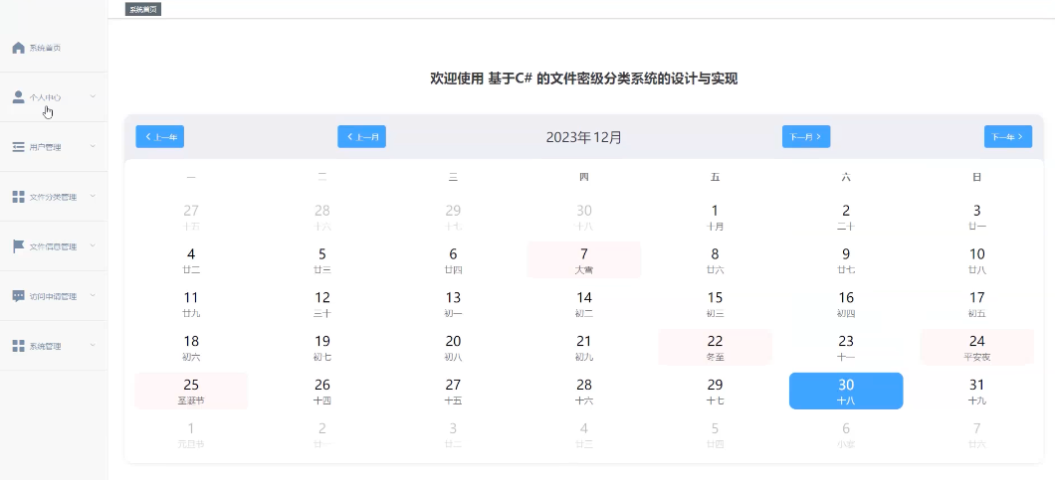
Task: Select December 23 十一
Action: tap(846, 347)
